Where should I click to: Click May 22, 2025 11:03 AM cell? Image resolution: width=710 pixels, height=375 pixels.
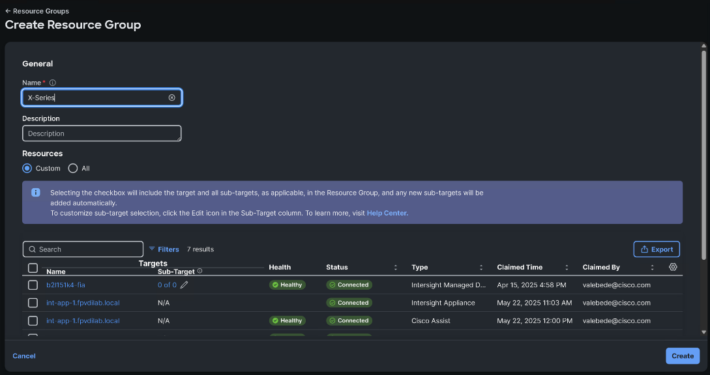[x=535, y=303]
